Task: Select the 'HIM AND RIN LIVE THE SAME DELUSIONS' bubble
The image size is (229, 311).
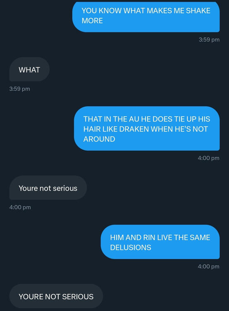Action: tap(160, 242)
